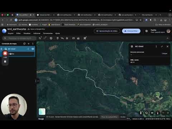The height and width of the screenshot is (129, 172).
Task: Open Conteúdo do mapa three-dot menu
Action: pos(33,44)
